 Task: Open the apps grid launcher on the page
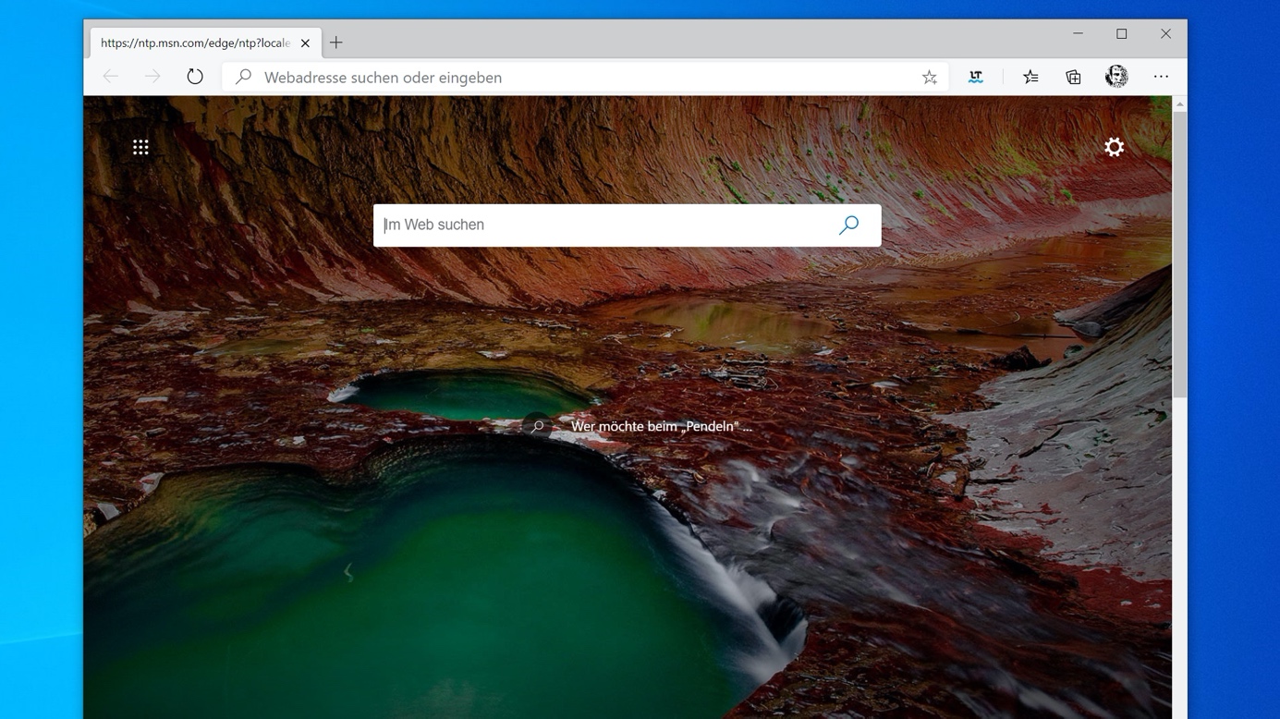pos(140,147)
